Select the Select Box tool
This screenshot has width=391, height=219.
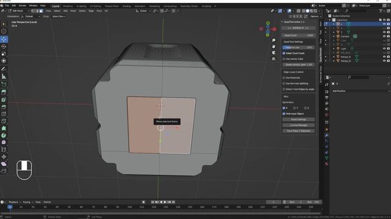(4, 24)
